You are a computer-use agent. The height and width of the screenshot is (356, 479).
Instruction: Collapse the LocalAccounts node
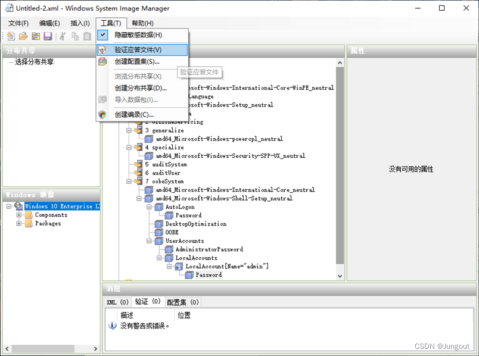point(159,258)
